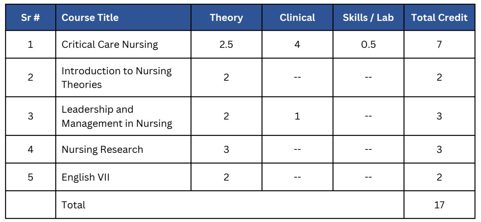Click Leadership clinical value 1
The image size is (481, 222).
(297, 116)
